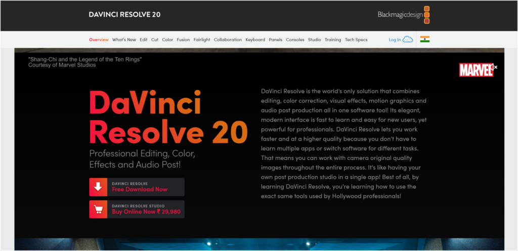The width and height of the screenshot is (518, 251).
Task: Click the "Shang-Chi and the Legend of the Ten Rings" caption
Action: click(x=85, y=59)
